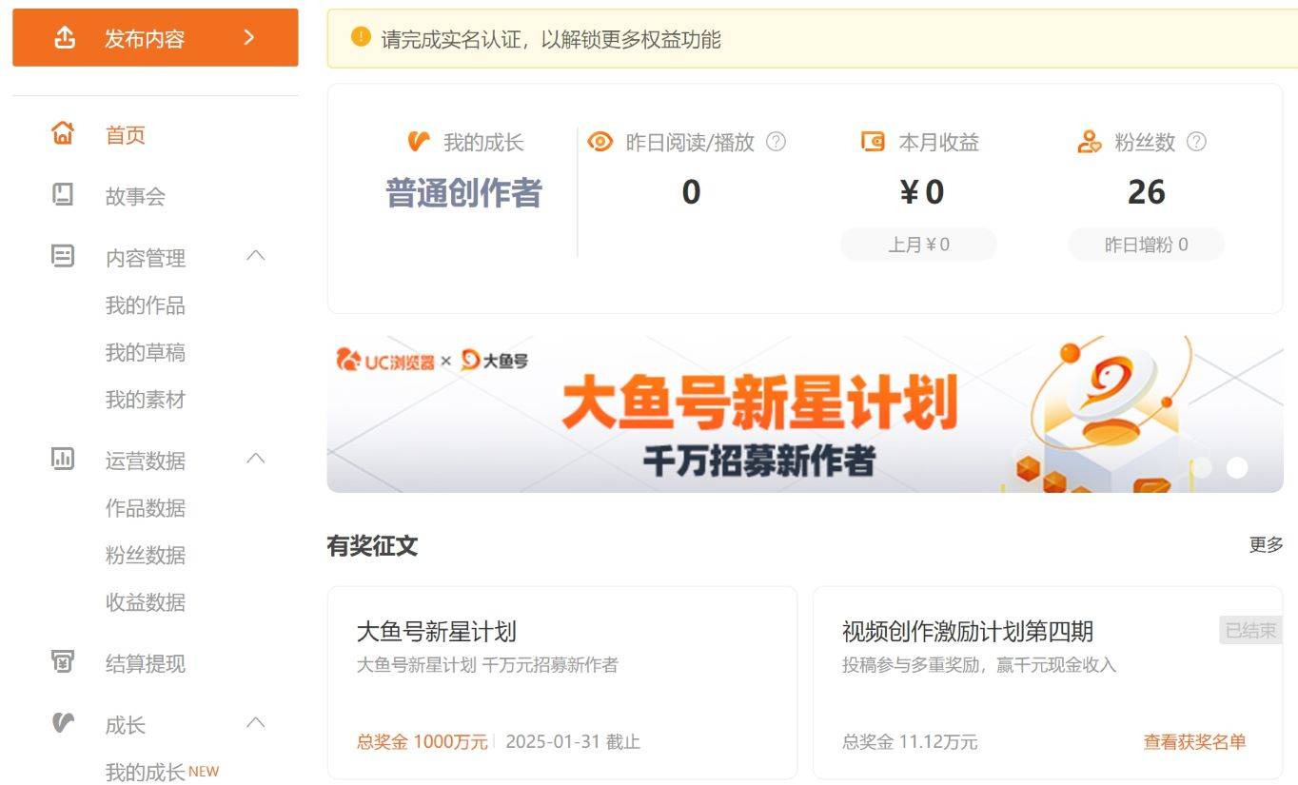Open 查看获奖名单 link
The image size is (1298, 785).
1194,741
